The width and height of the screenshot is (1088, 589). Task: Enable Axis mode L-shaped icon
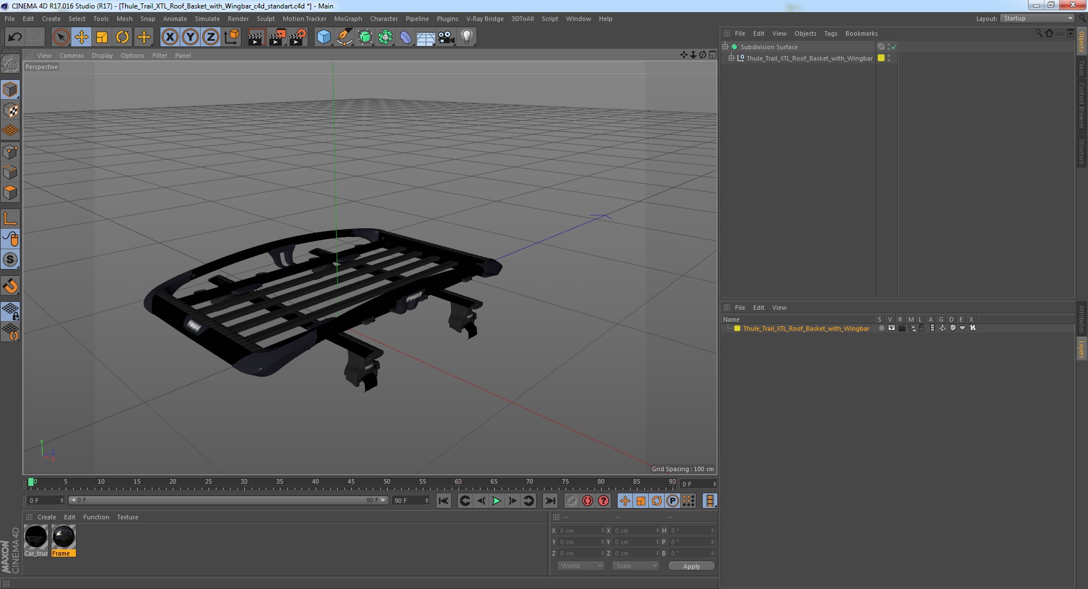[x=10, y=219]
